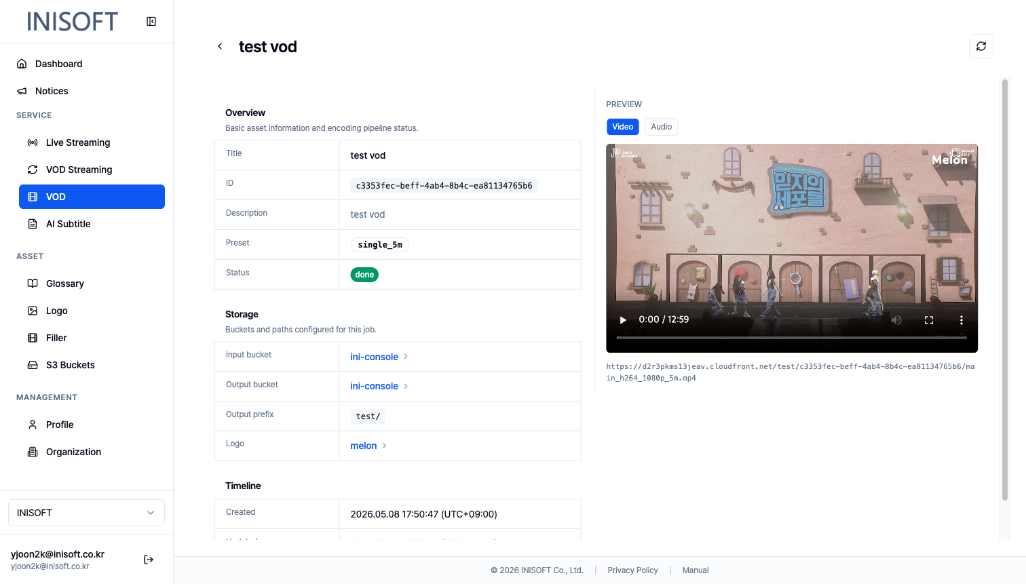
Task: Open the Privacy Policy link
Action: (633, 570)
